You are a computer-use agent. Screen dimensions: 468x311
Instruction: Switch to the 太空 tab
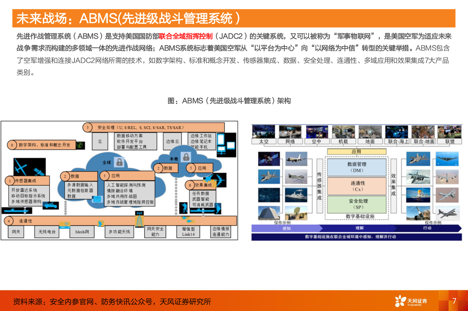pos(264,141)
